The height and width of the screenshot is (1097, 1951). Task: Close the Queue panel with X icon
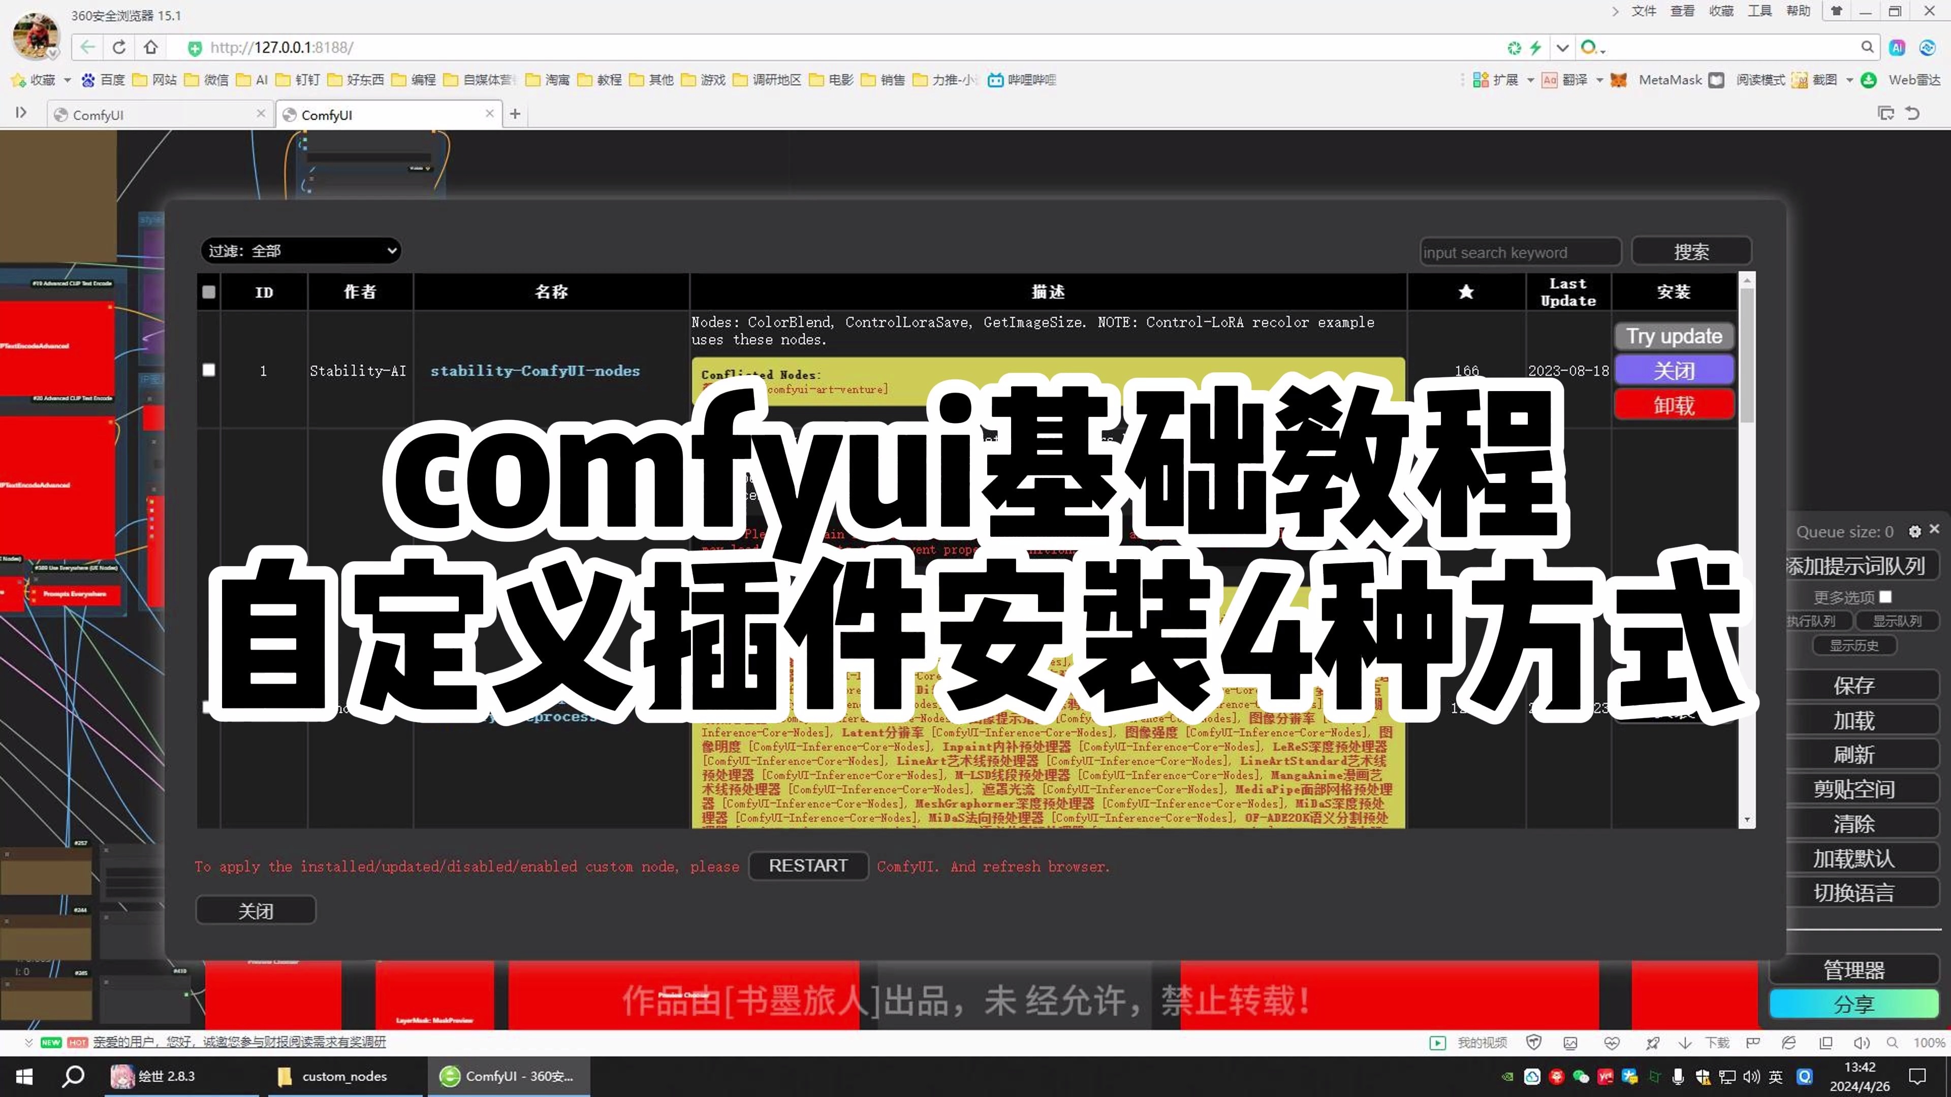(x=1934, y=529)
